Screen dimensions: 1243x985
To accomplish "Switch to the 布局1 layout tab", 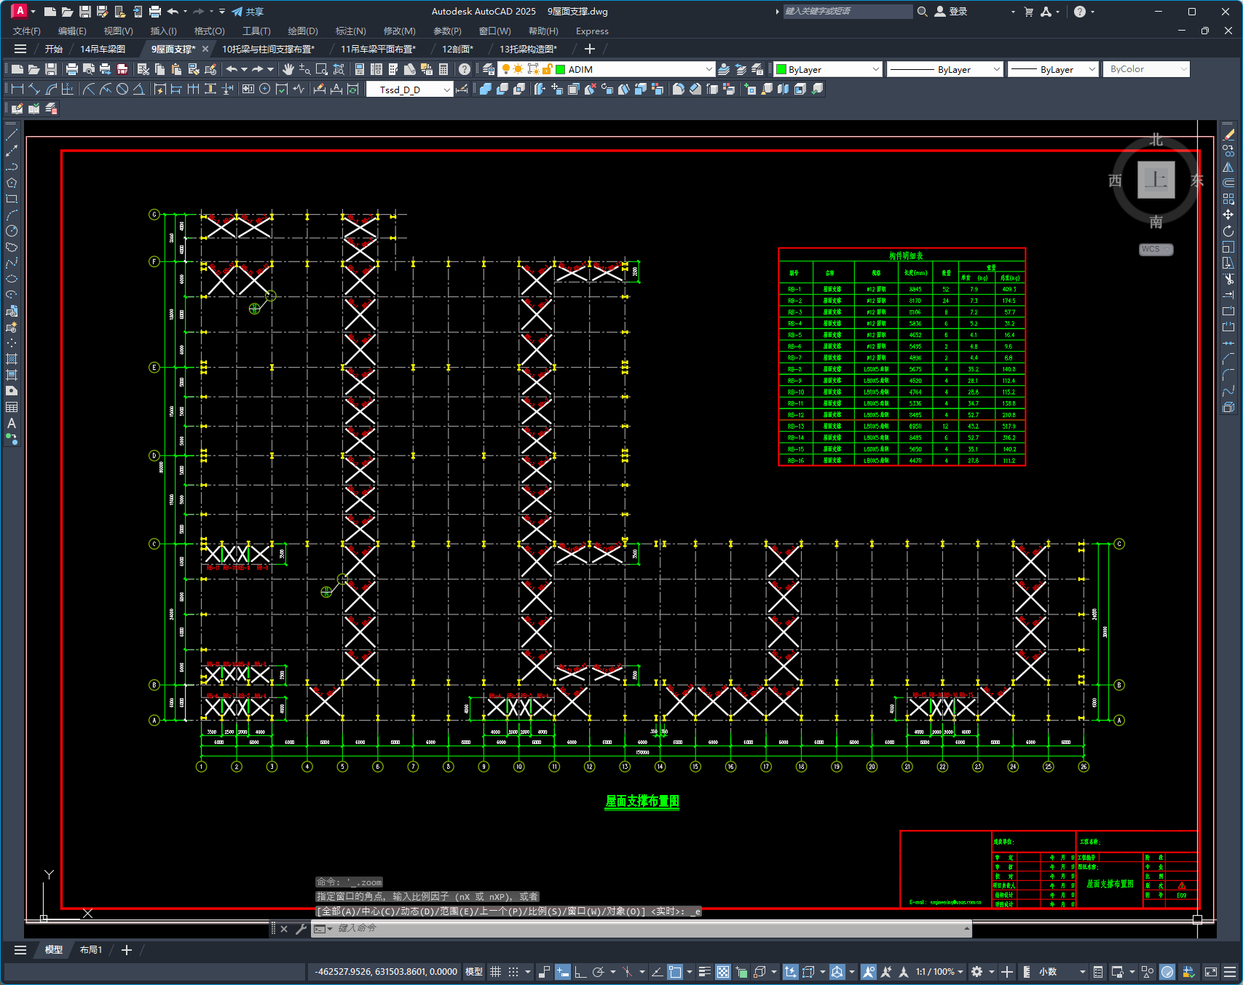I will [x=91, y=950].
